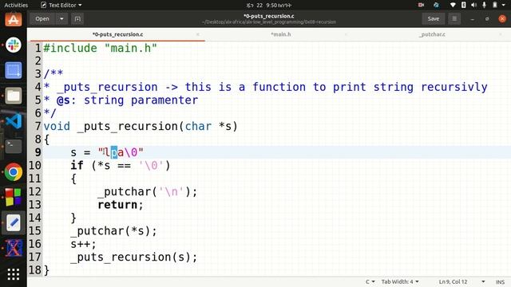Open the Terminal from the dock
Image resolution: width=511 pixels, height=287 pixels.
pyautogui.click(x=14, y=146)
